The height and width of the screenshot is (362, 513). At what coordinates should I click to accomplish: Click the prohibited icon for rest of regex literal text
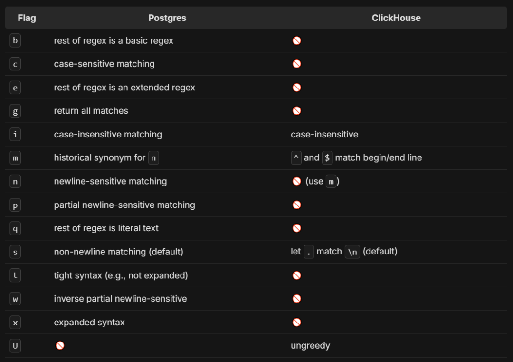pos(297,228)
